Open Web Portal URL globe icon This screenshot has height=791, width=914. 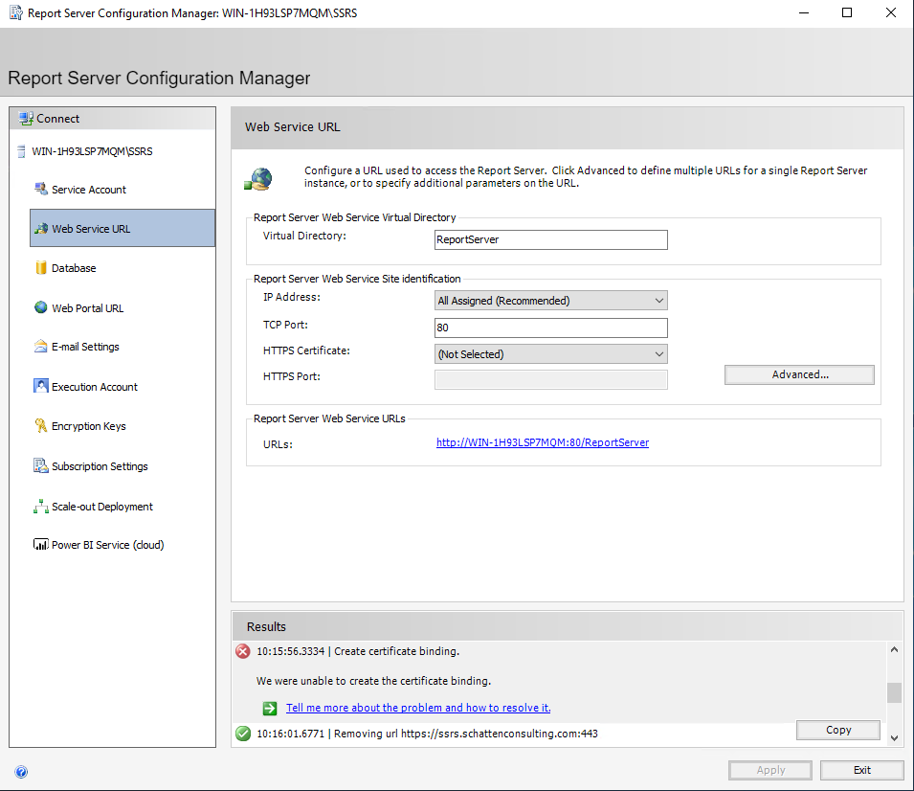coord(41,308)
